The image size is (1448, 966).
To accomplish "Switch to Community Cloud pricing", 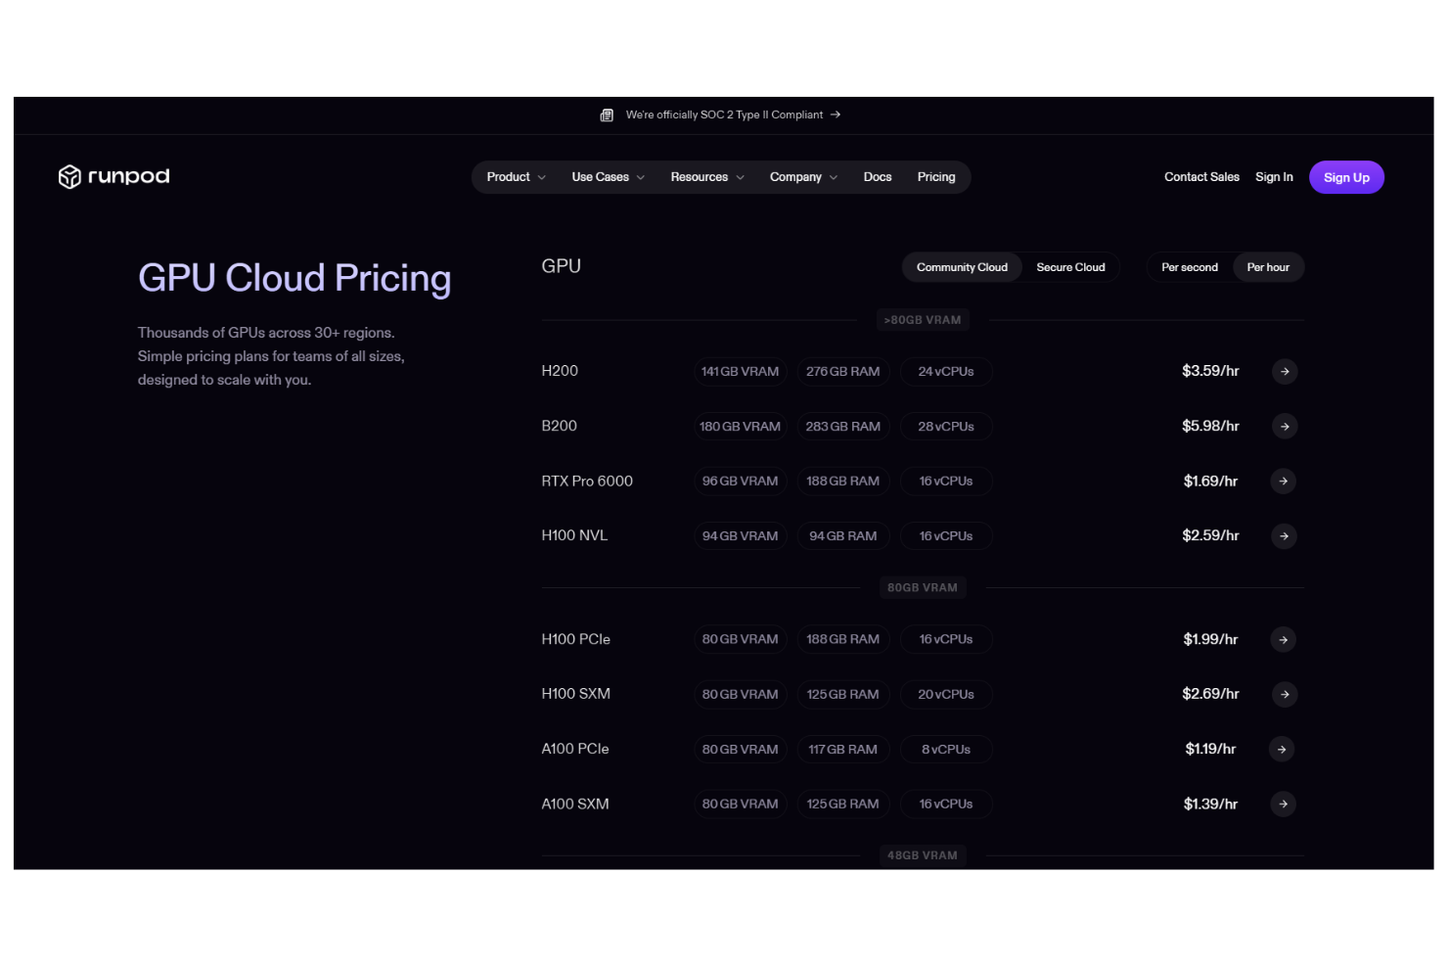I will pos(962,268).
